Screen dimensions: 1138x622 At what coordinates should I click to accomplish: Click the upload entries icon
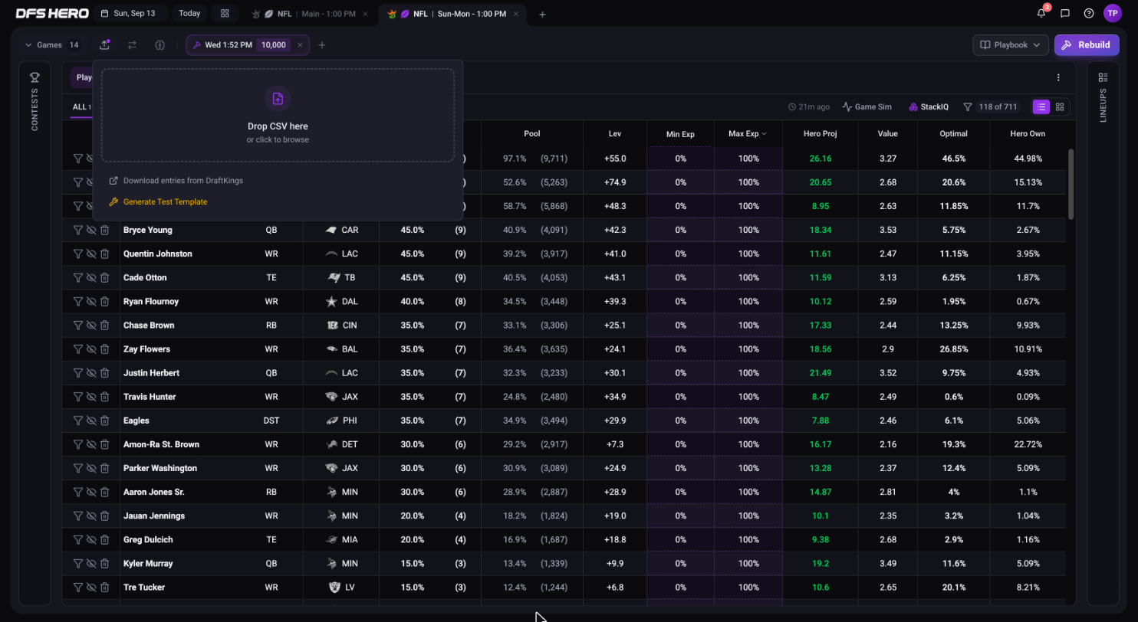(x=104, y=44)
